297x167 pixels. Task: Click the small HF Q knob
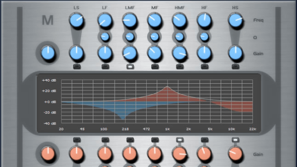point(204,37)
